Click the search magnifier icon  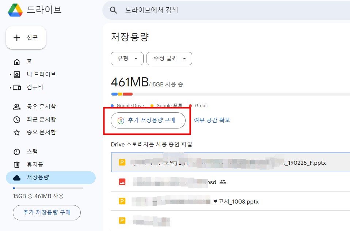(x=113, y=10)
